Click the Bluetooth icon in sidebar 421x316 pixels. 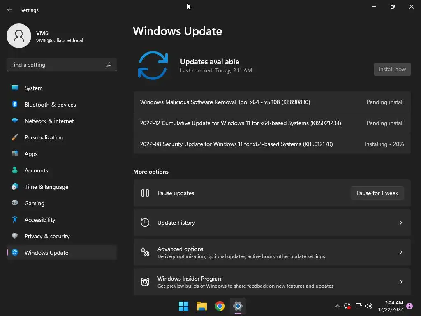(x=15, y=104)
